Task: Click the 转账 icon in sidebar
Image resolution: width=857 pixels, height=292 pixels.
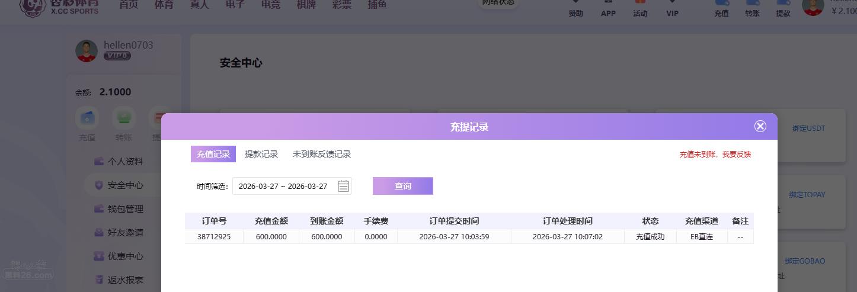Action: [x=124, y=118]
